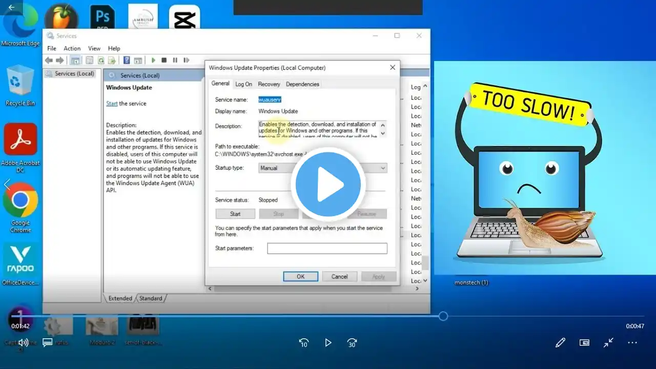Click Cancel in Windows Update Properties
Screen dimensions: 656x369
339,277
